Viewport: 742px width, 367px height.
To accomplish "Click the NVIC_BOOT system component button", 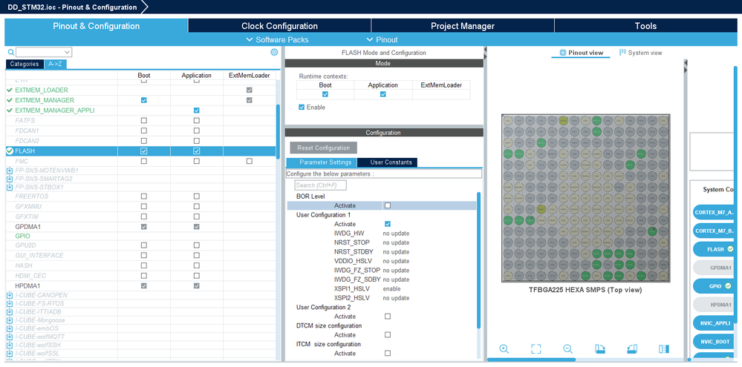I will [715, 341].
